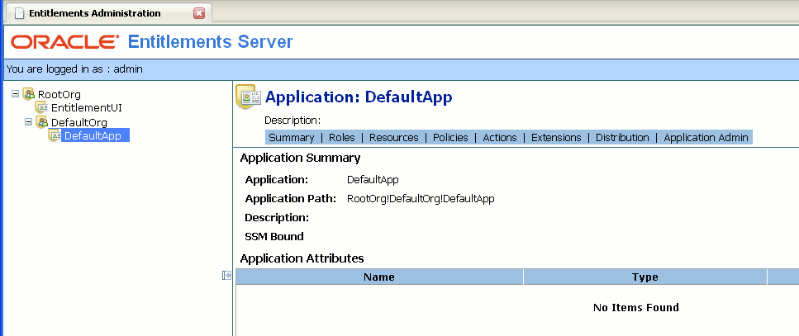Collapse the RootOrg tree node
The width and height of the screenshot is (799, 336).
pos(16,94)
